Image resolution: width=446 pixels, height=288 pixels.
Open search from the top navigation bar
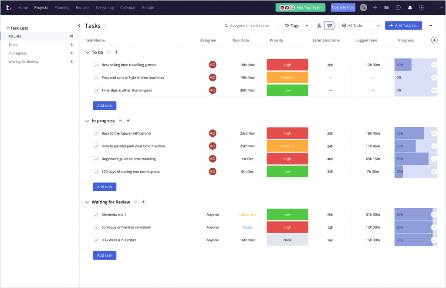(x=363, y=7)
